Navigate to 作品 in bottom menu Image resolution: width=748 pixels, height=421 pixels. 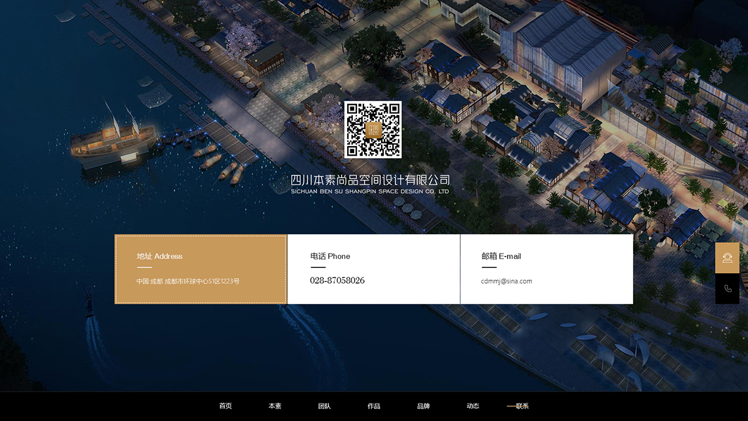(373, 406)
